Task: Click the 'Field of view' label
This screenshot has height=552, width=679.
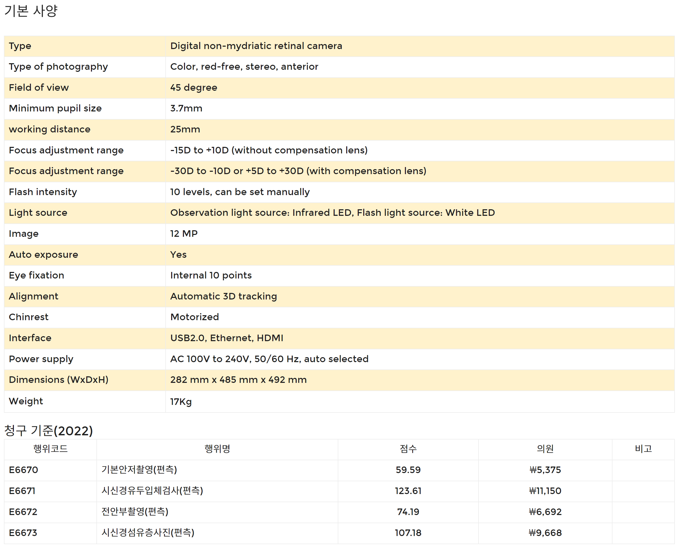Action: click(39, 87)
